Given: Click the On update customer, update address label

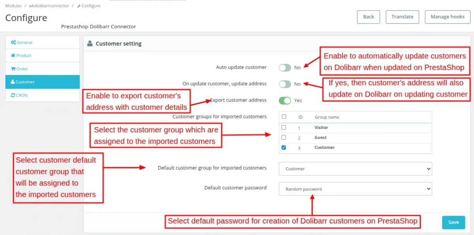Looking at the screenshot, I should point(224,84).
